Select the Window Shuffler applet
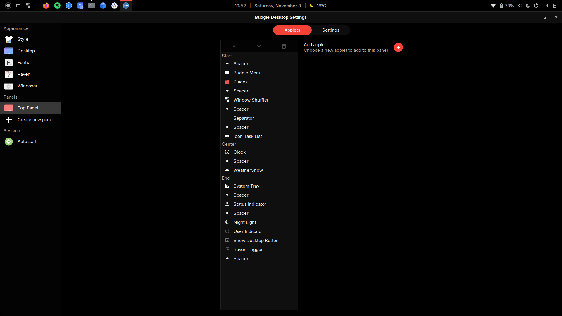 pos(251,100)
